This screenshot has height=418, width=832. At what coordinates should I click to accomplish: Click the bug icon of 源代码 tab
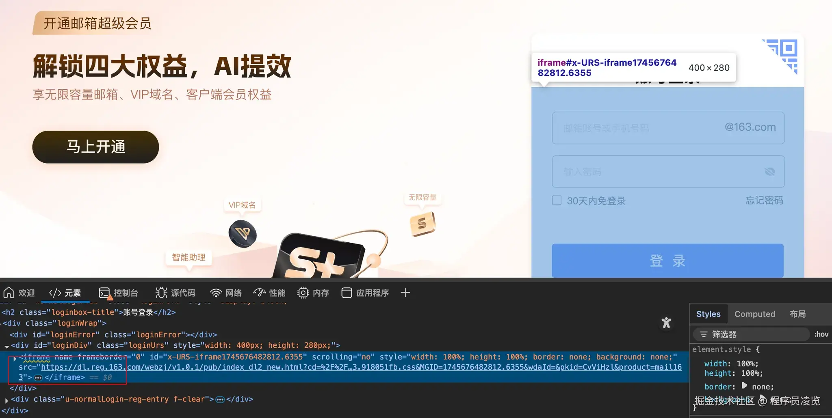coord(161,293)
